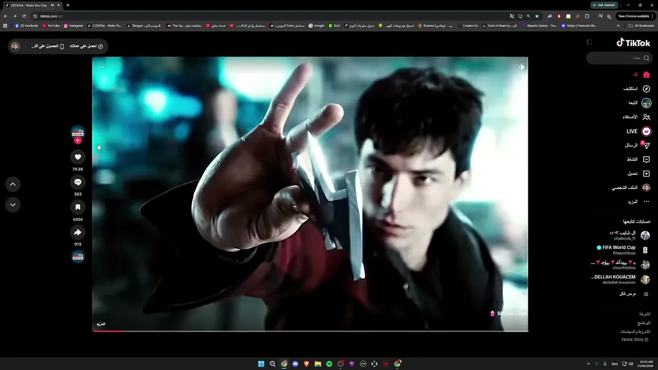
Task: Open Messages (الرسائل) inbox
Action: [x=637, y=145]
